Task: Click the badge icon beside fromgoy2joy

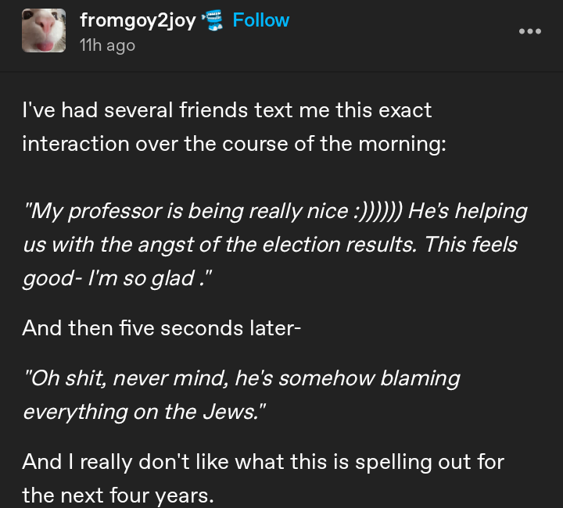Action: tap(213, 21)
